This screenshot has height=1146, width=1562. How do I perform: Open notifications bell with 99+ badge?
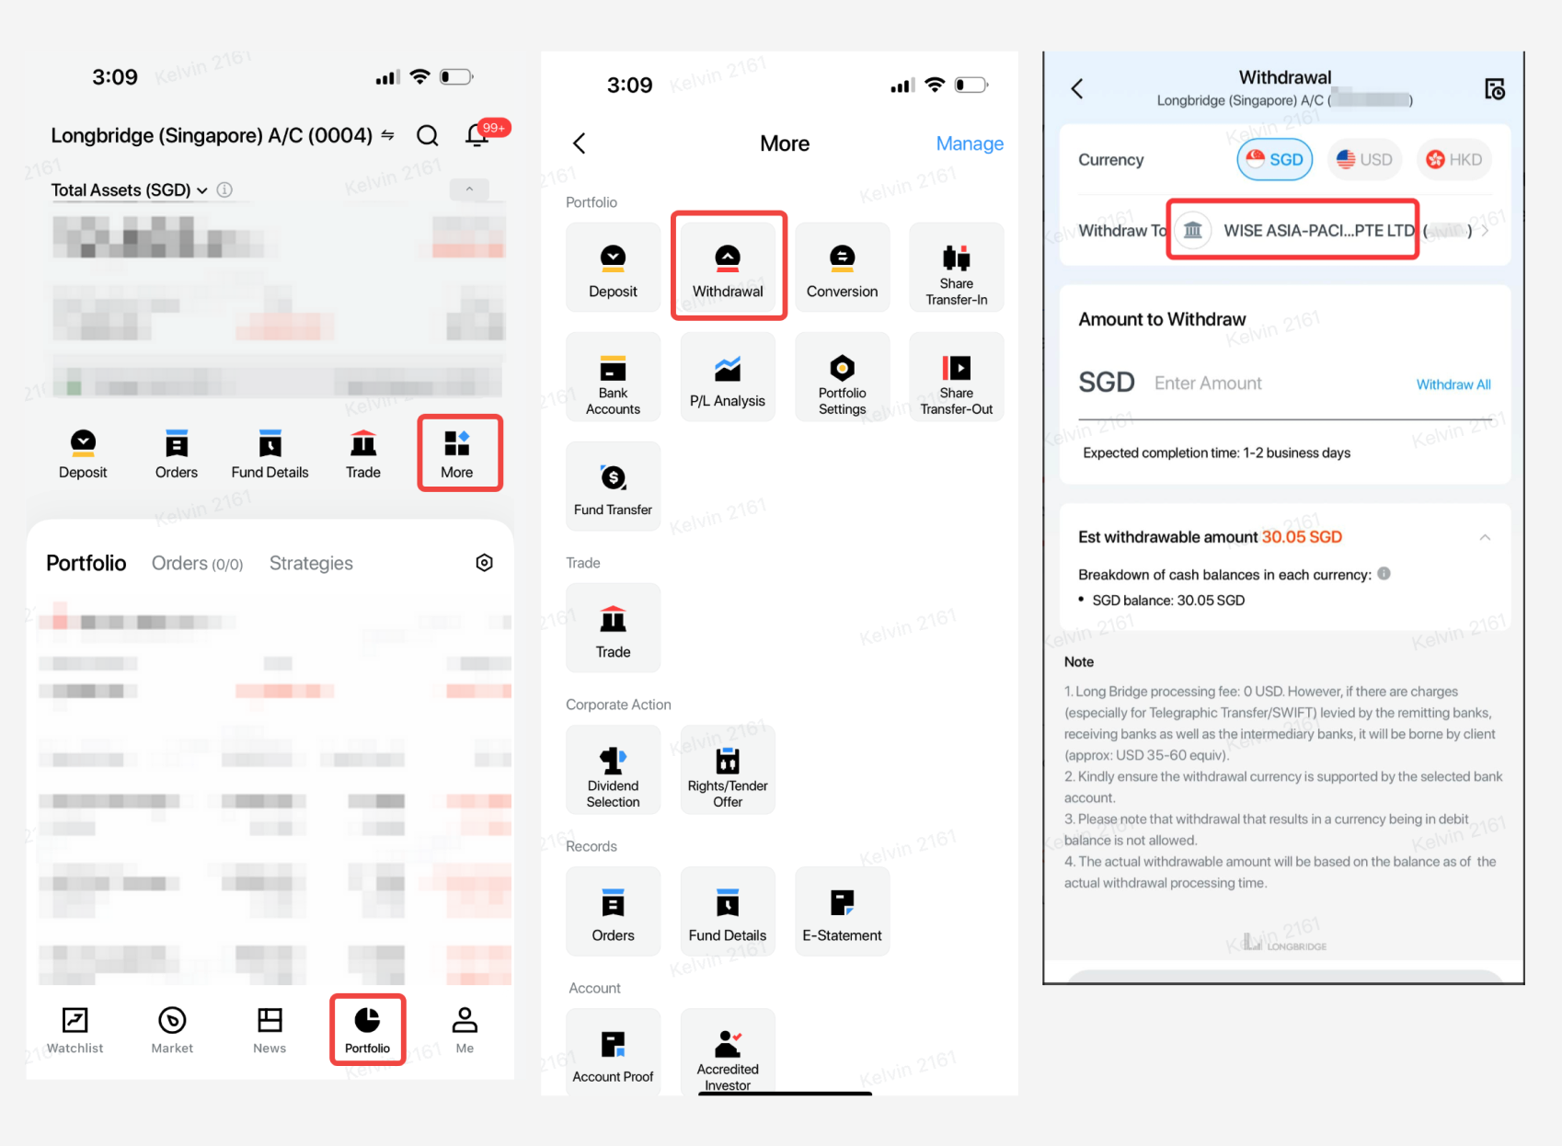[477, 134]
